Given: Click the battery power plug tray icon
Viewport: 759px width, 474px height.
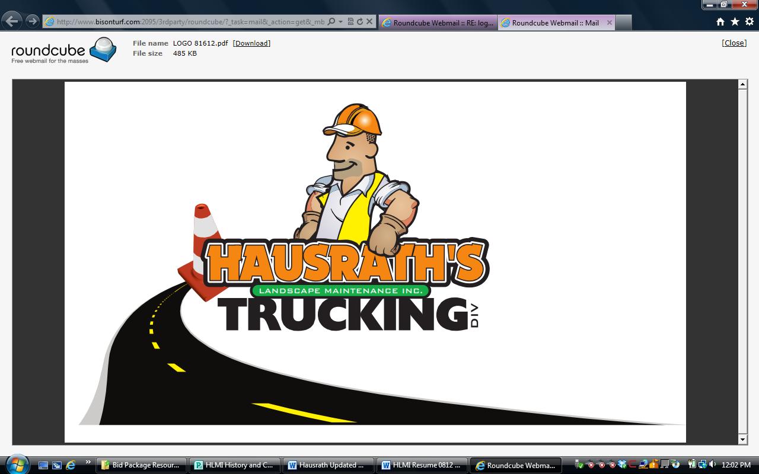Looking at the screenshot, I should click(x=692, y=465).
